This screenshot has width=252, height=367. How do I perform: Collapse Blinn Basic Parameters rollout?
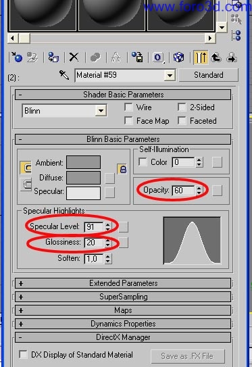123,139
